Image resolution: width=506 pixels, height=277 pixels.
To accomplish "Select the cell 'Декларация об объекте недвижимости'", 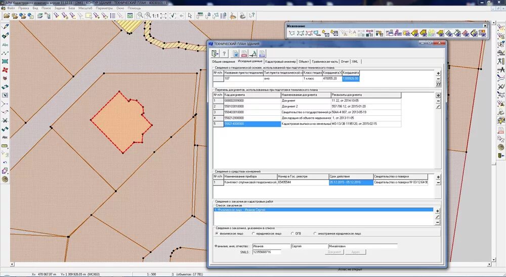I will pos(306,118).
